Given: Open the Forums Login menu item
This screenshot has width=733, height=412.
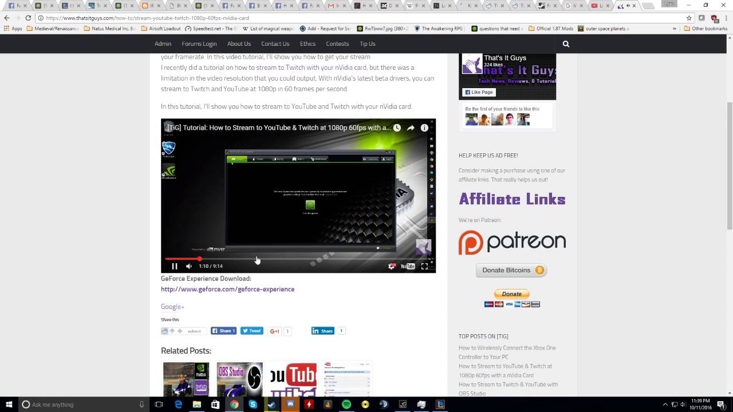Looking at the screenshot, I should pyautogui.click(x=199, y=43).
